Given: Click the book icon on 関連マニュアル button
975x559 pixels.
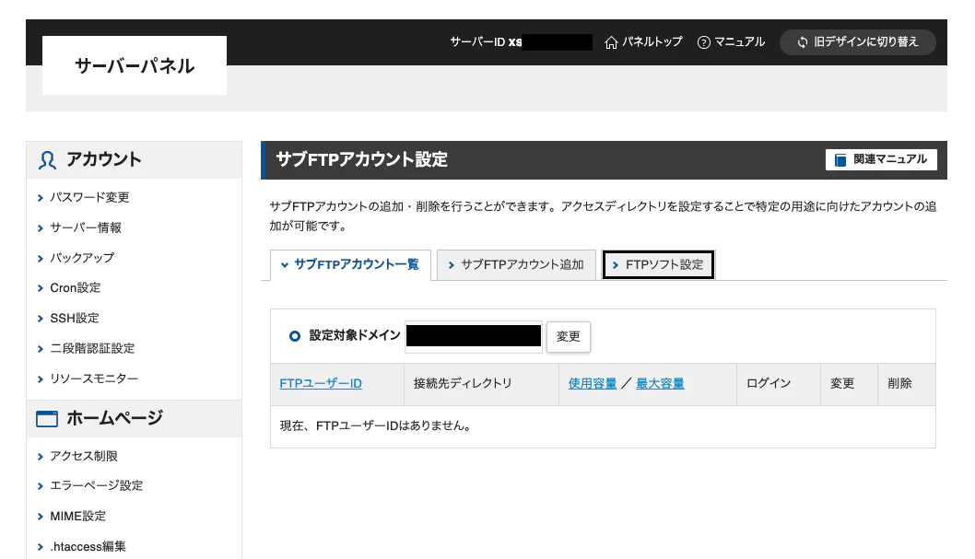Looking at the screenshot, I should (840, 159).
